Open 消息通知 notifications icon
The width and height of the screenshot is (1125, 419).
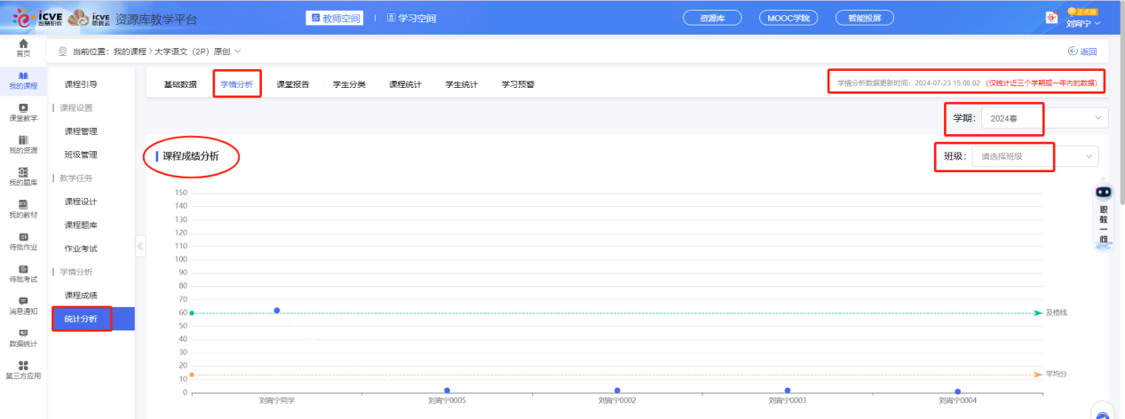click(x=23, y=305)
